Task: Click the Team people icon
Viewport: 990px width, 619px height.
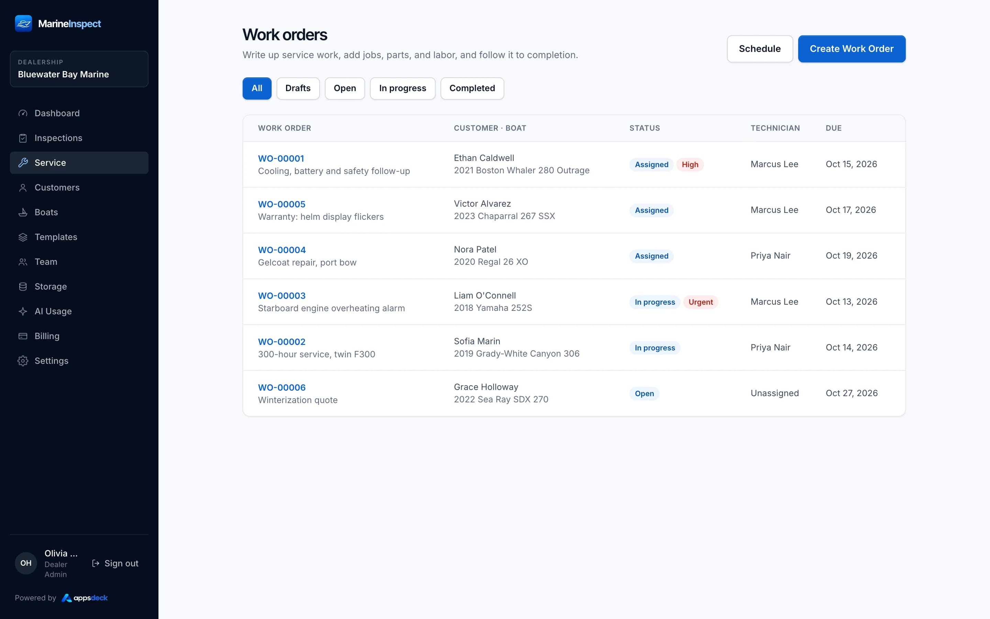Action: tap(23, 262)
